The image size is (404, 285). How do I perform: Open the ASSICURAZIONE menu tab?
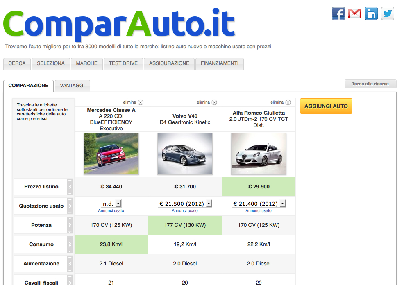169,63
